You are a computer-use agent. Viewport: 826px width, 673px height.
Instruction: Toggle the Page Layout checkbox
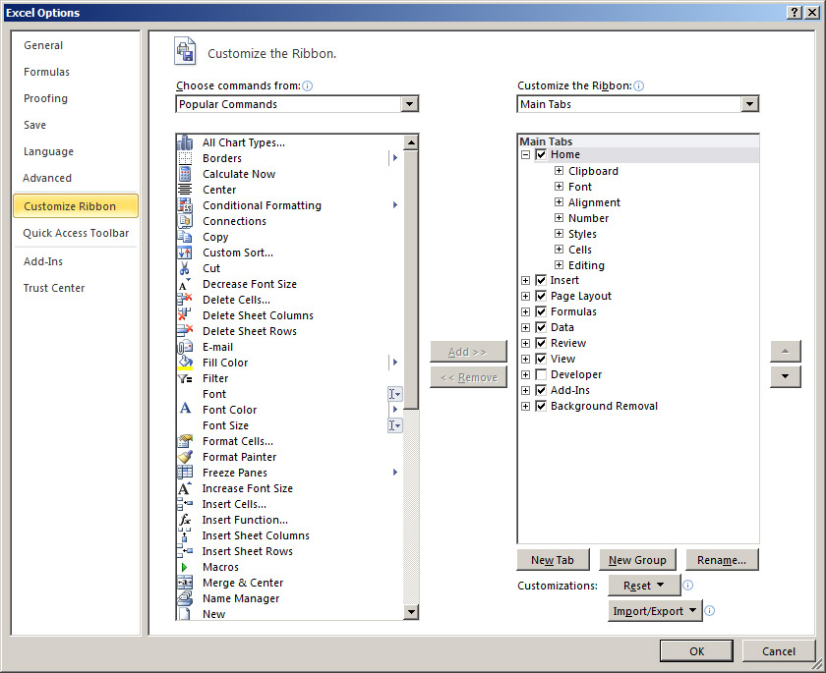tap(541, 296)
